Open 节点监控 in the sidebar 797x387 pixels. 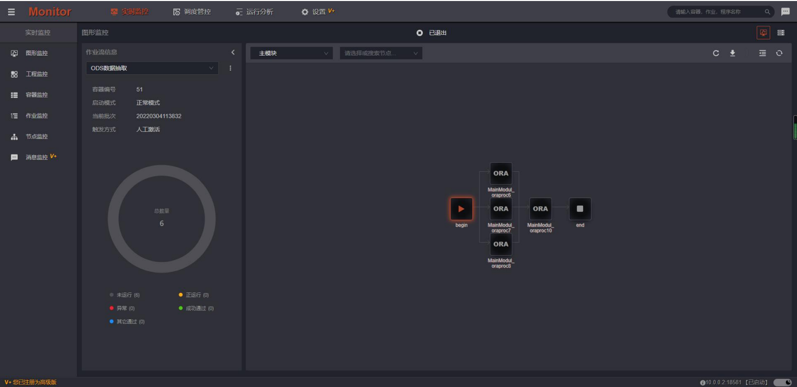tap(36, 136)
